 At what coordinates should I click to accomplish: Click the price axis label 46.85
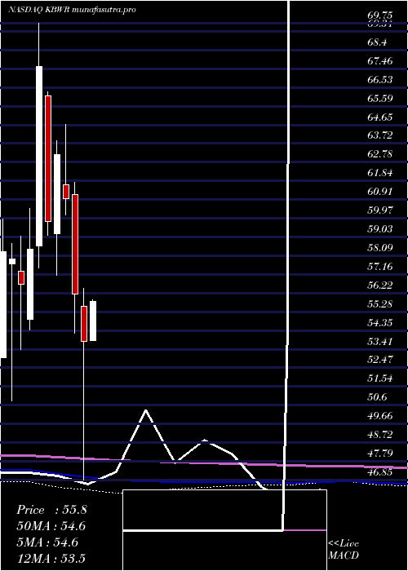(x=380, y=472)
